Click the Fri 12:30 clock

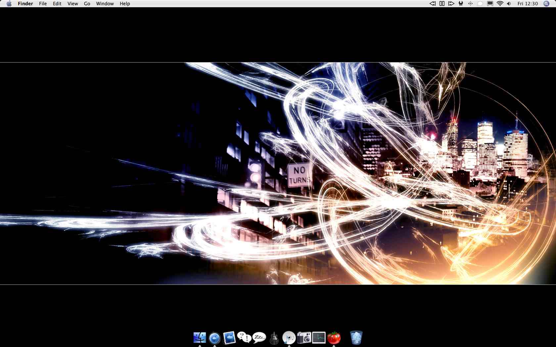pyautogui.click(x=528, y=4)
